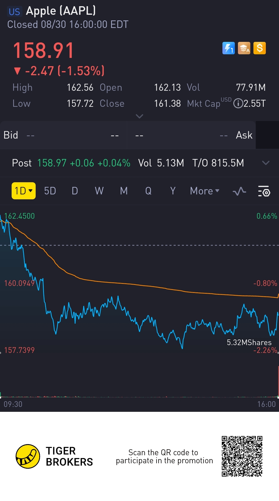Expand the quote details chevron
This screenshot has width=279, height=501.
[x=139, y=116]
